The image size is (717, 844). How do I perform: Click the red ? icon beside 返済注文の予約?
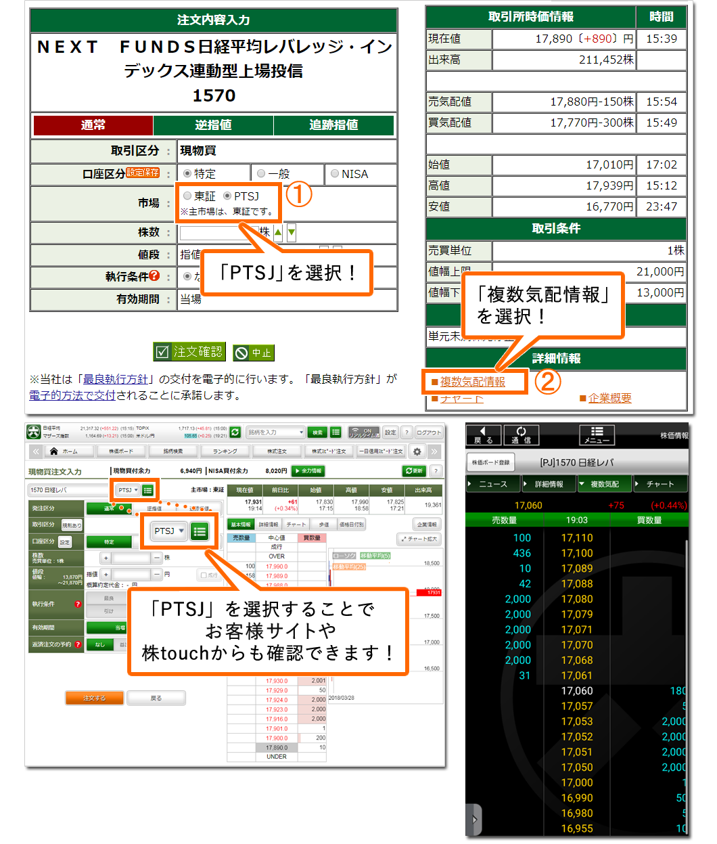(x=77, y=644)
